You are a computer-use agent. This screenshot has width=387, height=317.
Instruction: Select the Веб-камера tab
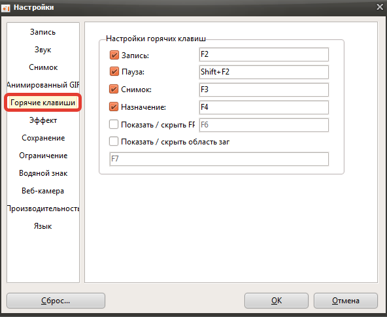pyautogui.click(x=43, y=191)
